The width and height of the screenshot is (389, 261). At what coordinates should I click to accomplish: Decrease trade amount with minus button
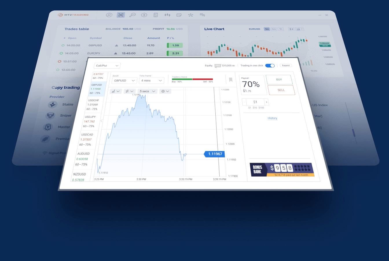(244, 102)
